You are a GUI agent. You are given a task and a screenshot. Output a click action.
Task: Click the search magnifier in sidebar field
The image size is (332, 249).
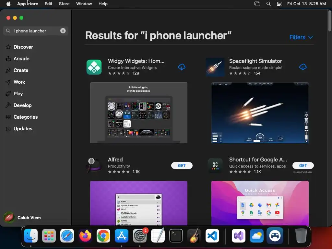[8, 31]
